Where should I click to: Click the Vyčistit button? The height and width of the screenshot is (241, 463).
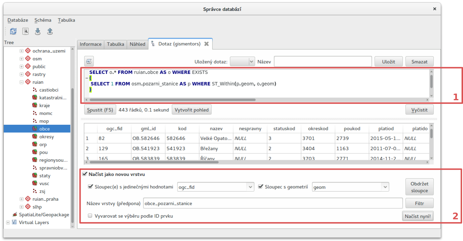[x=420, y=110]
